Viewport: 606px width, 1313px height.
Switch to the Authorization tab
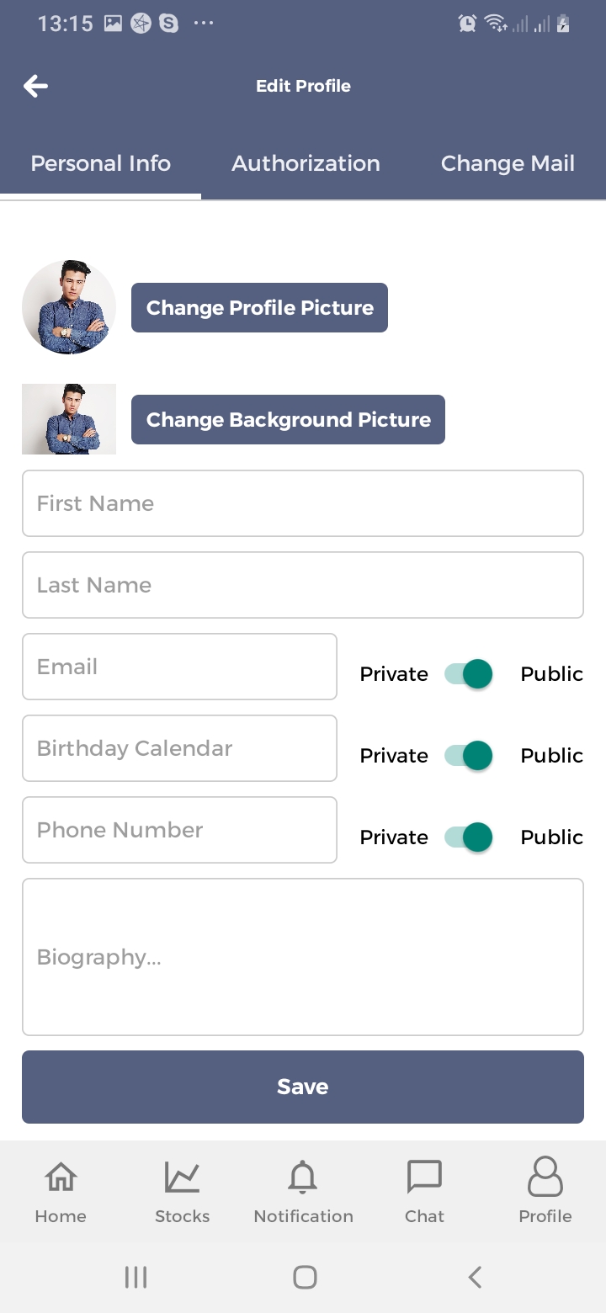pos(306,163)
